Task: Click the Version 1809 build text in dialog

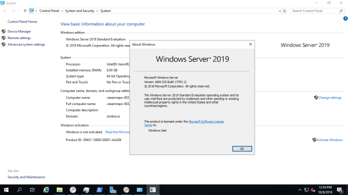Action: coord(165,82)
